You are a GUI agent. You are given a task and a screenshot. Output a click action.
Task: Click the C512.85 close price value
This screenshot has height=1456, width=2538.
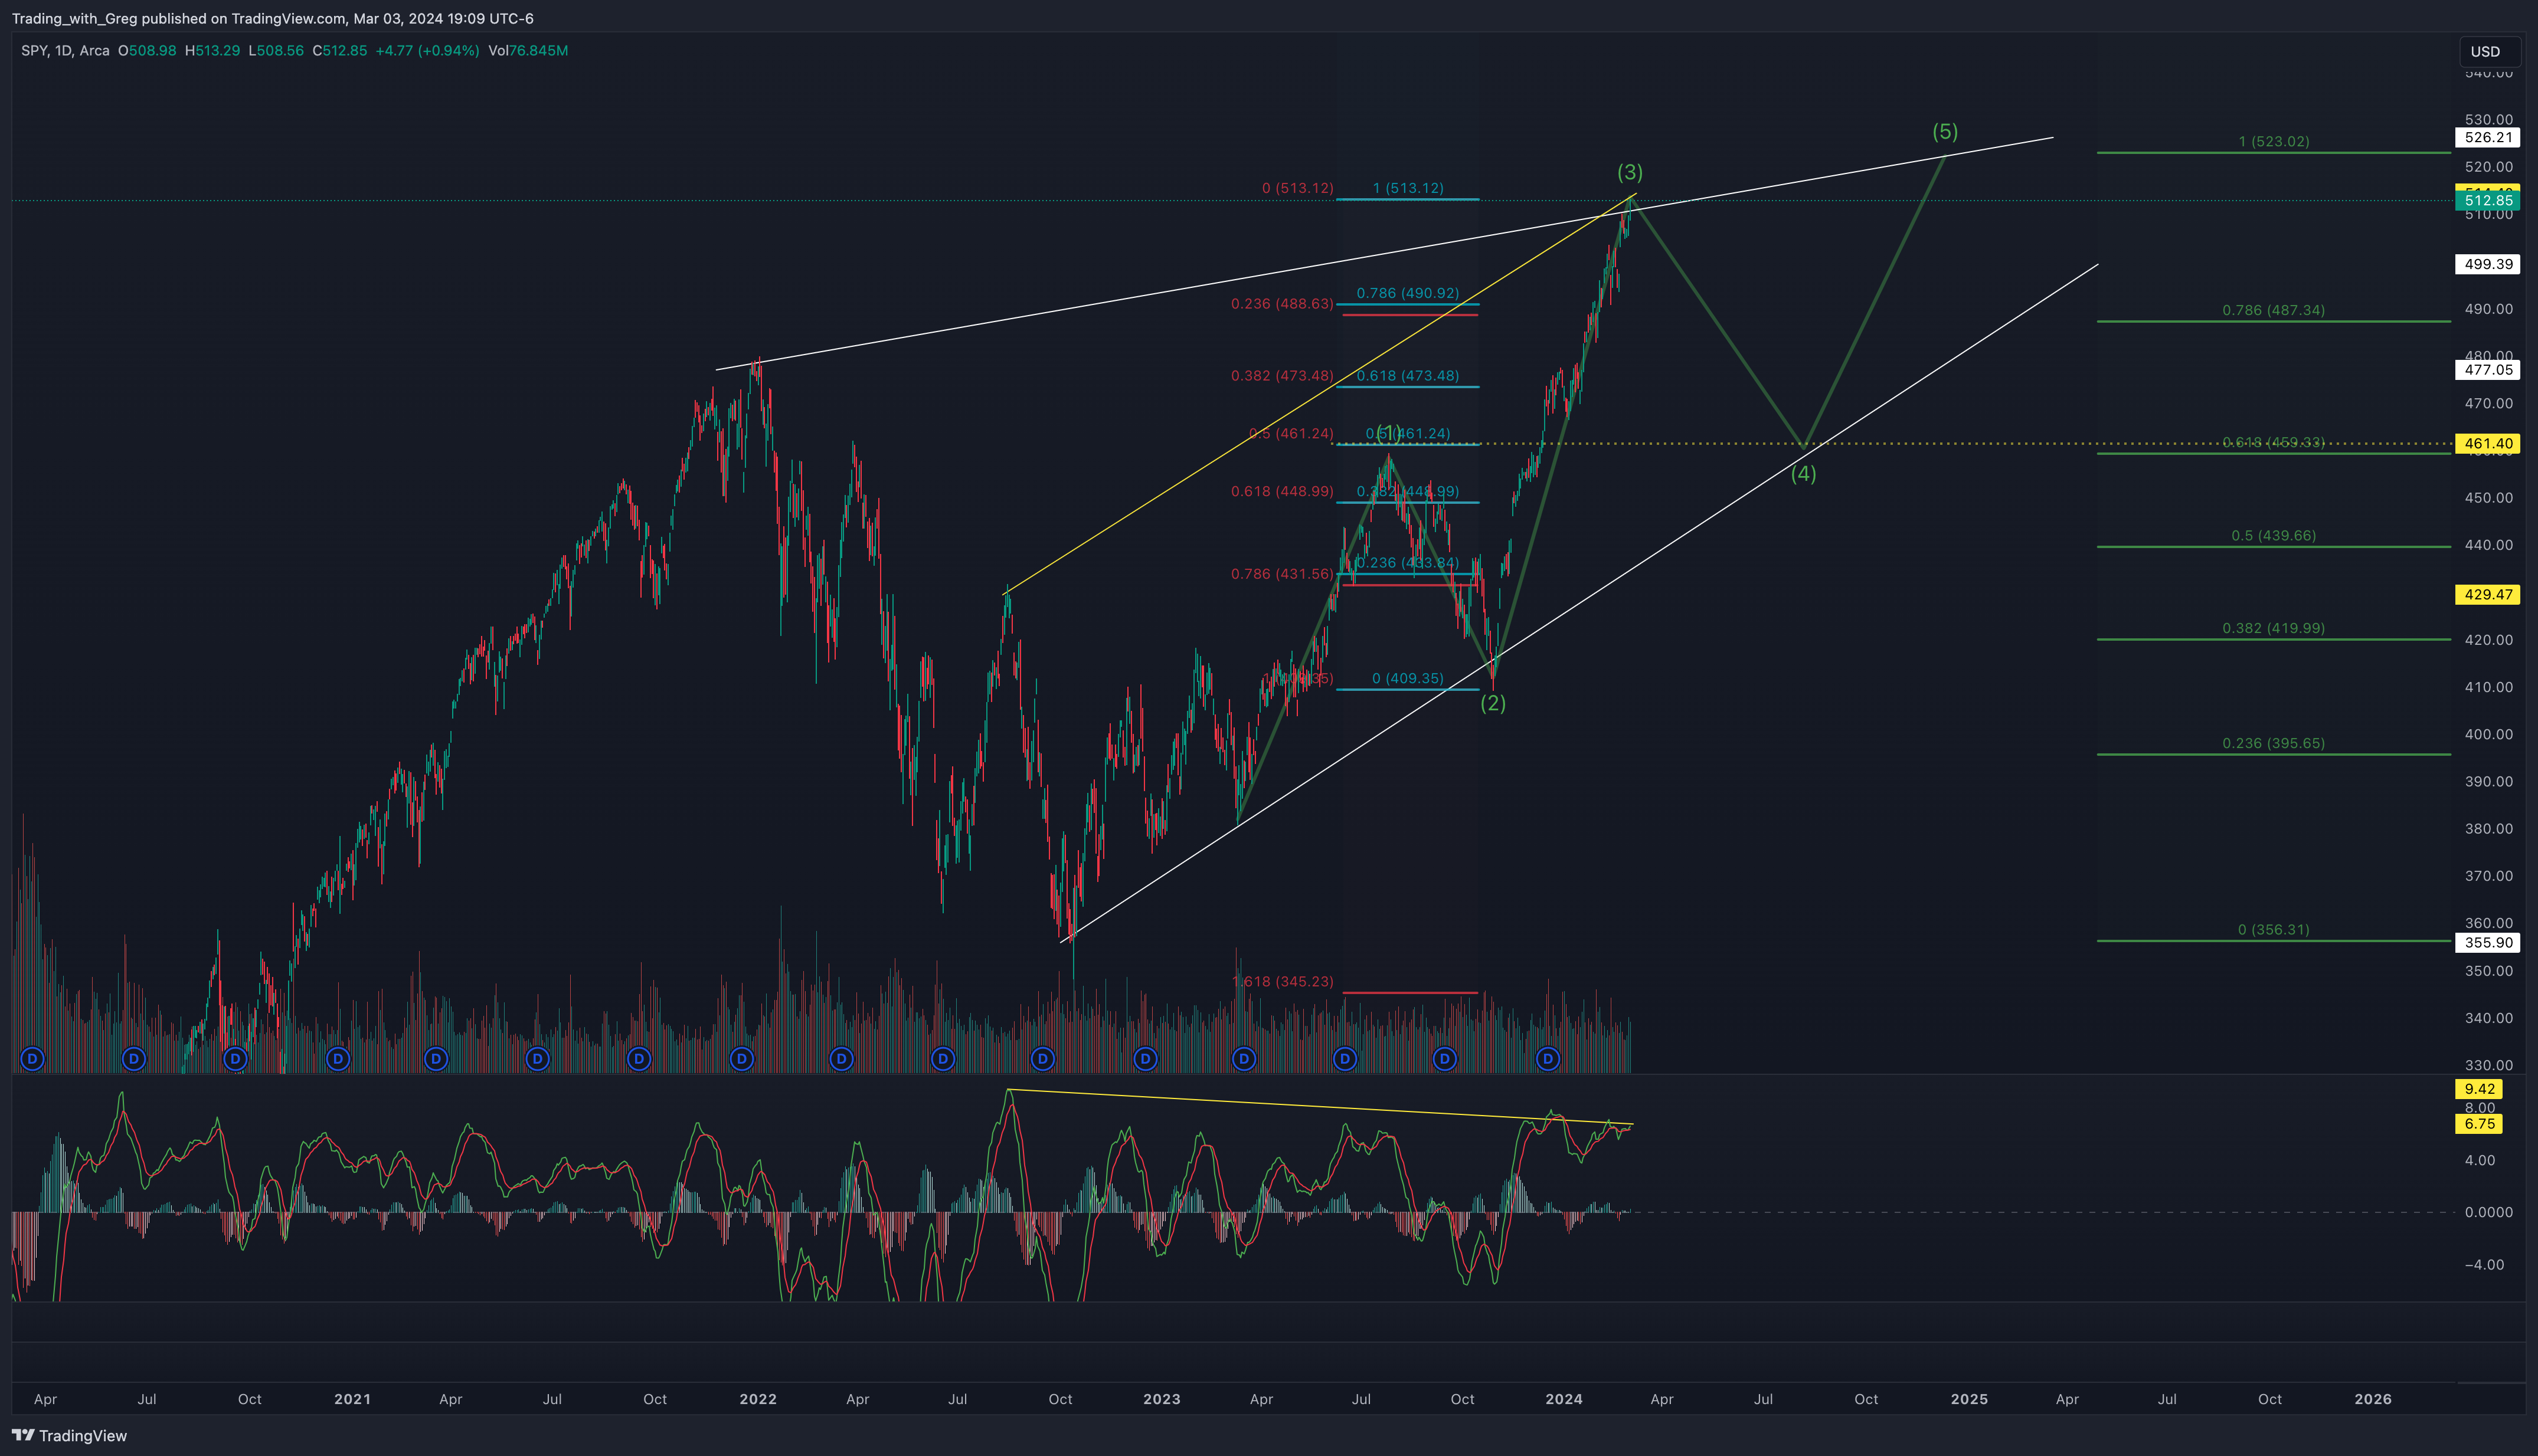(x=339, y=50)
